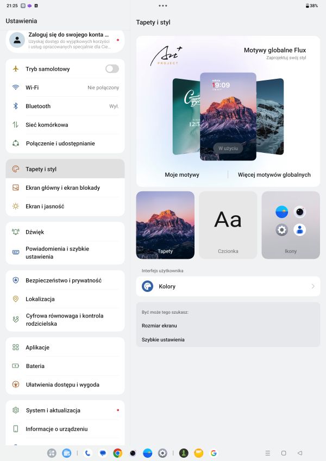Viewport: 326px width, 461px height.
Task: Open Sieć komórkowa settings
Action: pos(65,124)
